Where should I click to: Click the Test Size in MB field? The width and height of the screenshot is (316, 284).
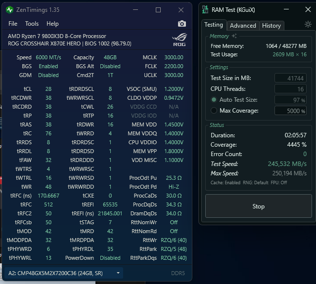290,78
